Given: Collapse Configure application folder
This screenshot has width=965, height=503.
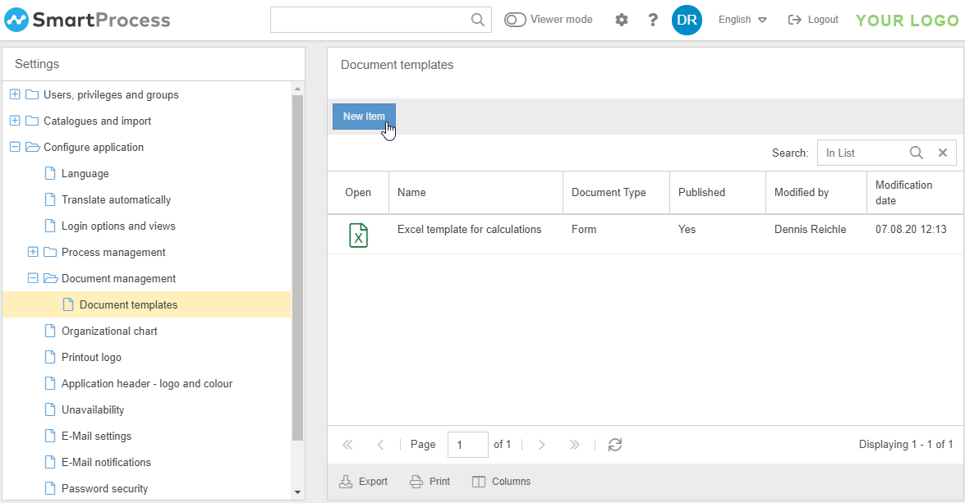Looking at the screenshot, I should 15,147.
